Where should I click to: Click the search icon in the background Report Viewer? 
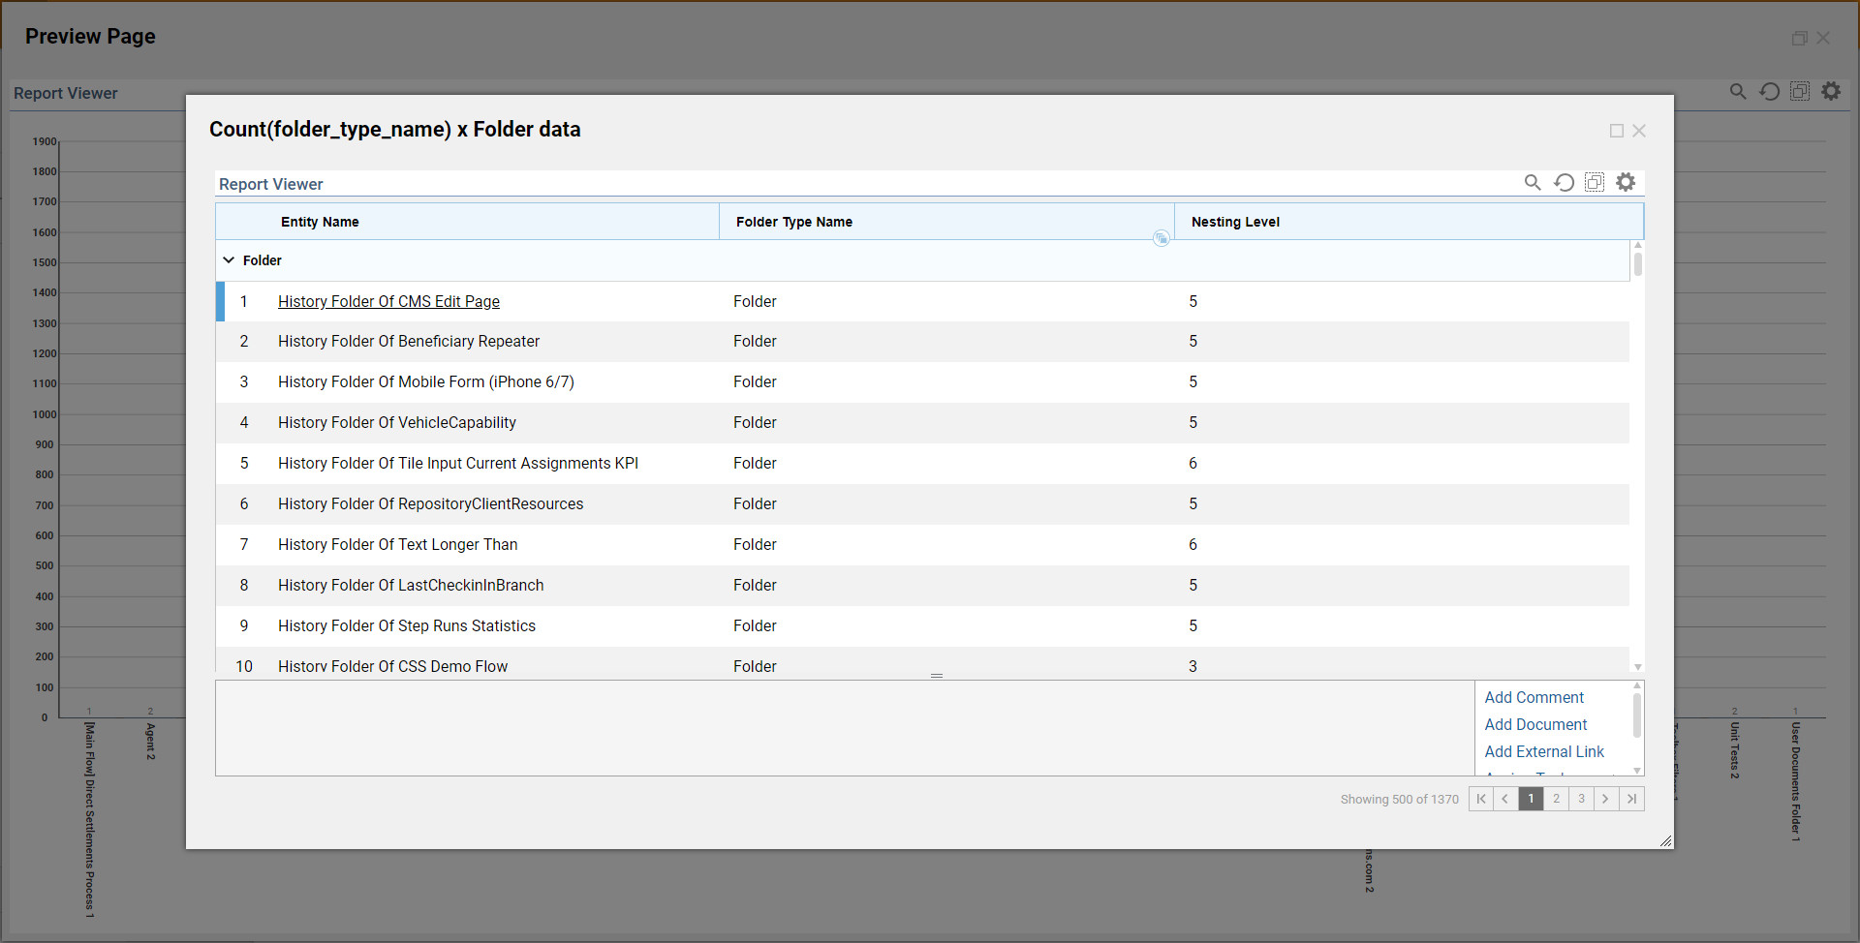pyautogui.click(x=1738, y=91)
